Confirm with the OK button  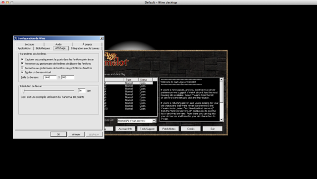pyautogui.click(x=58, y=134)
